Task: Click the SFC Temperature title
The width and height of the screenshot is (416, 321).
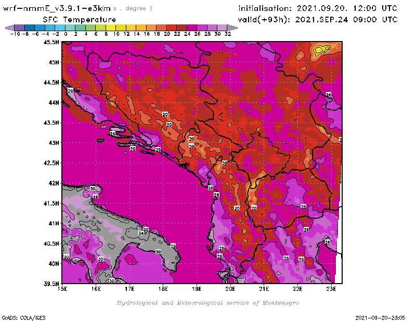Action: click(x=72, y=19)
